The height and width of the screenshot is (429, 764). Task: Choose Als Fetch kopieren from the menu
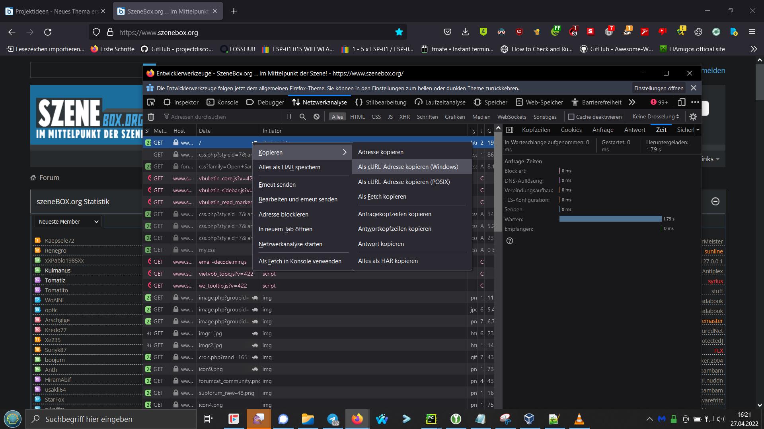pos(382,196)
